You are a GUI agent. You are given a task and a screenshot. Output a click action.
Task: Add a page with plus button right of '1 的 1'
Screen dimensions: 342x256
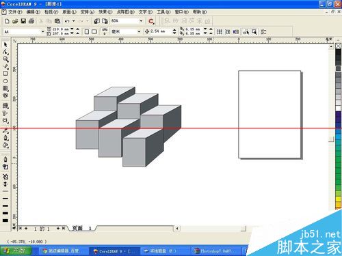58,228
